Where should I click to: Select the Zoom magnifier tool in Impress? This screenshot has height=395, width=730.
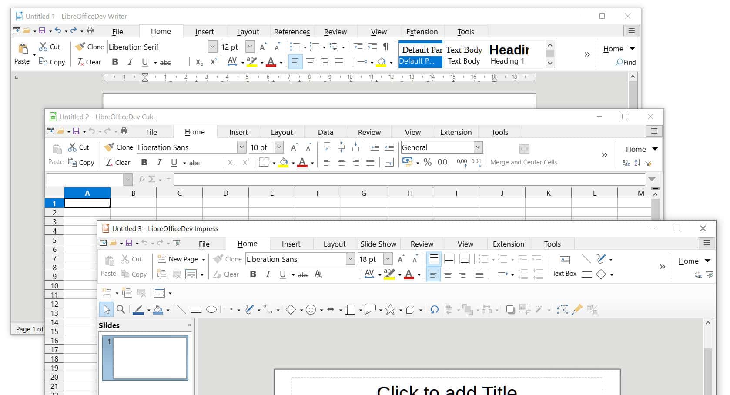click(x=121, y=309)
